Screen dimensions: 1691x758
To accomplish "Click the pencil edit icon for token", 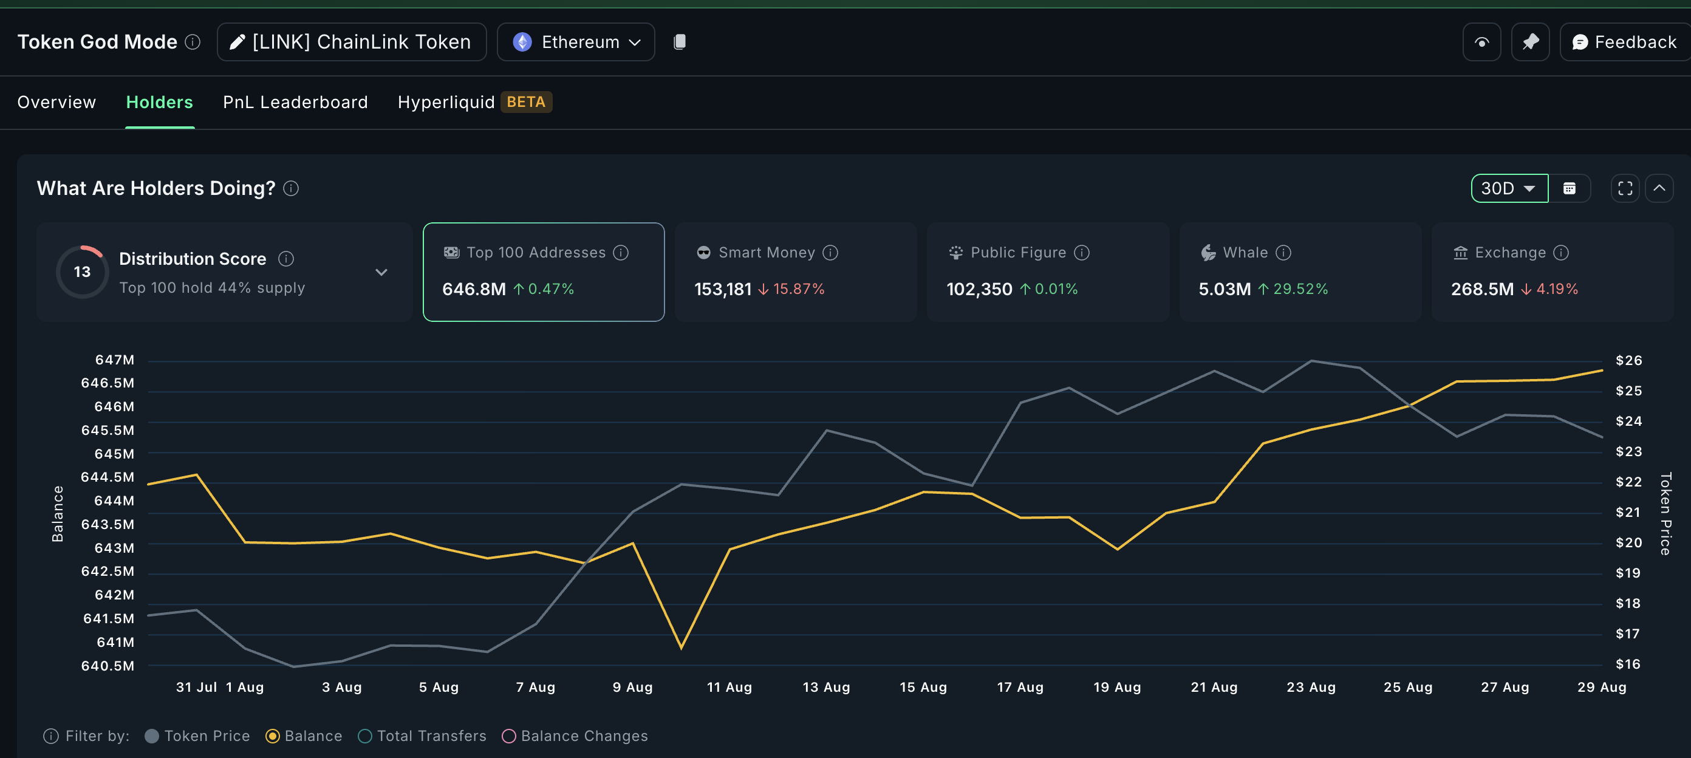I will coord(236,41).
